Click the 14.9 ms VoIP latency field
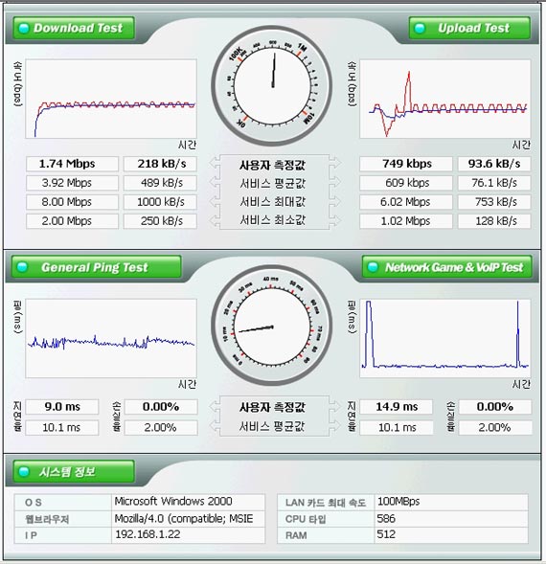The width and height of the screenshot is (546, 564). pos(397,407)
